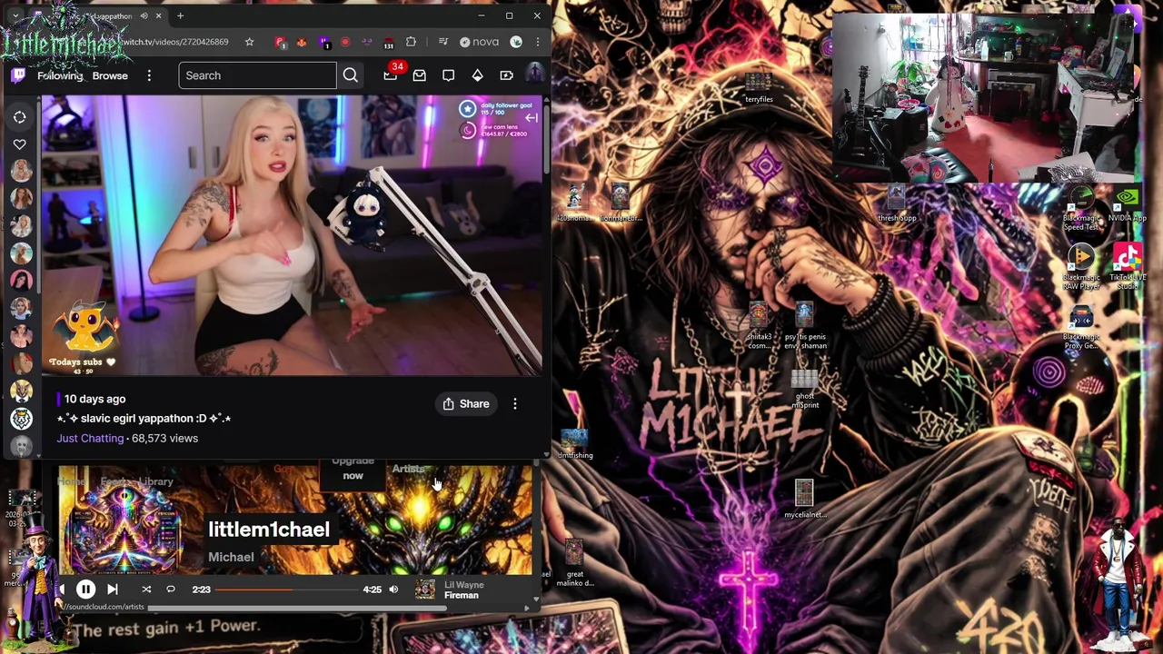The image size is (1163, 654).
Task: Click the Twitch bits diamond icon
Action: coord(478,75)
